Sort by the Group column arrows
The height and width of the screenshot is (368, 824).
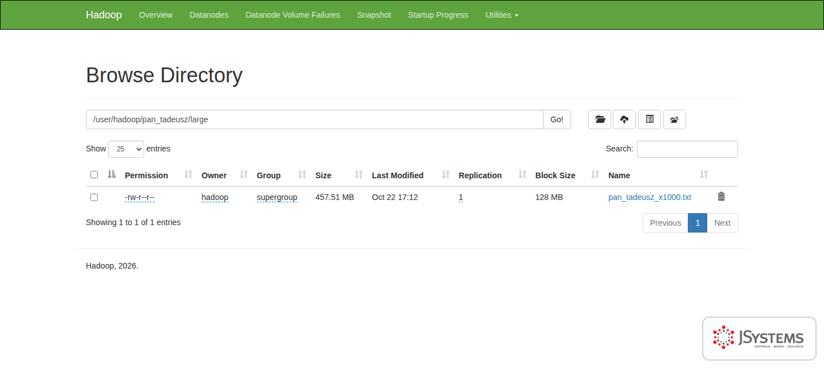tap(303, 175)
